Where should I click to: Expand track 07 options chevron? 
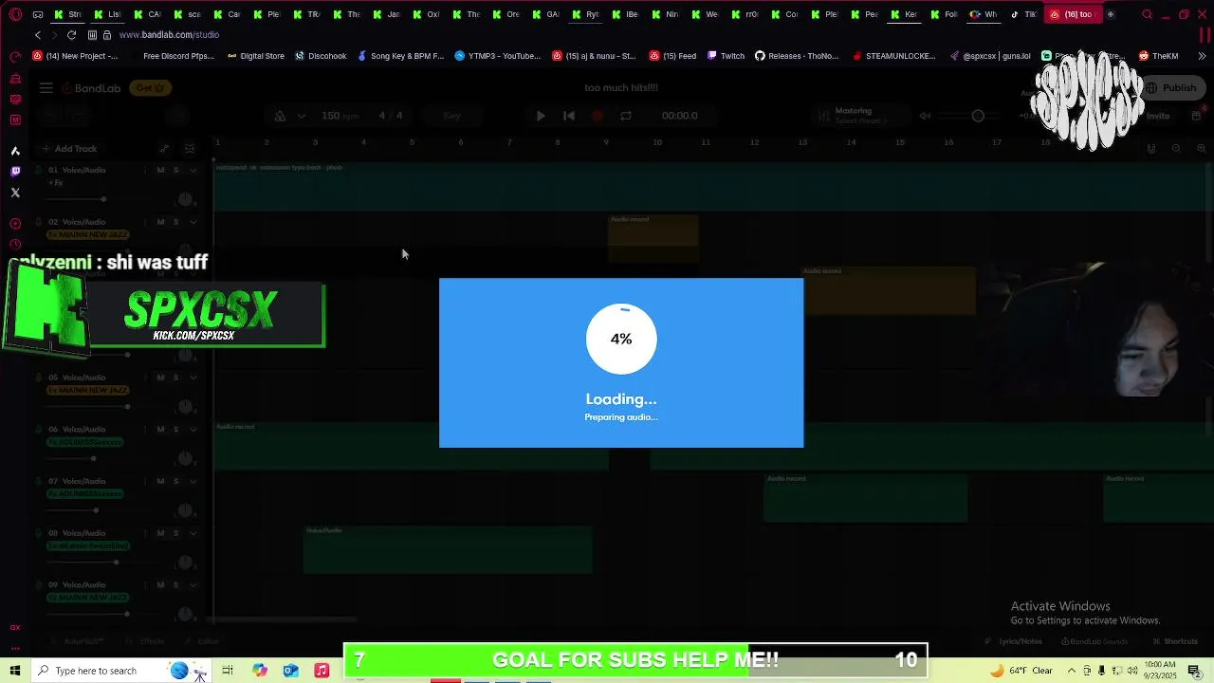tap(193, 482)
